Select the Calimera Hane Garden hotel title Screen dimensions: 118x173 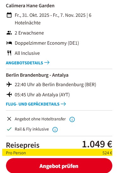tap(30, 6)
